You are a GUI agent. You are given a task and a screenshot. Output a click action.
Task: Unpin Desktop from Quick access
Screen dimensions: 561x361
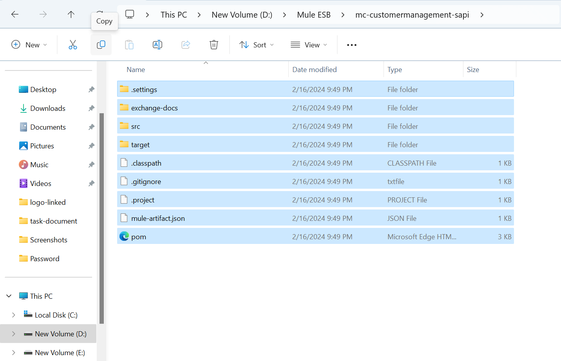pos(91,90)
